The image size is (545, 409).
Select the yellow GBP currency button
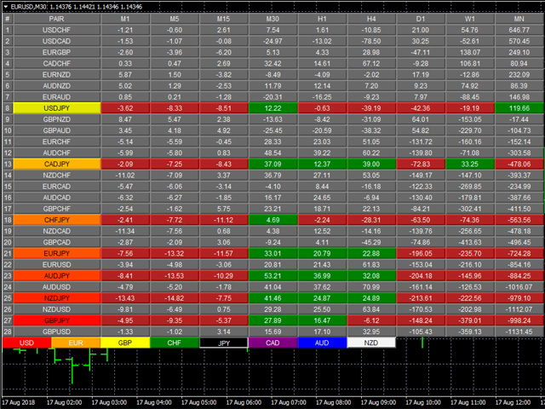tap(124, 343)
